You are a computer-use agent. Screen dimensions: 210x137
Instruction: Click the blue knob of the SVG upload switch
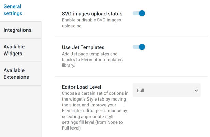[142, 13]
